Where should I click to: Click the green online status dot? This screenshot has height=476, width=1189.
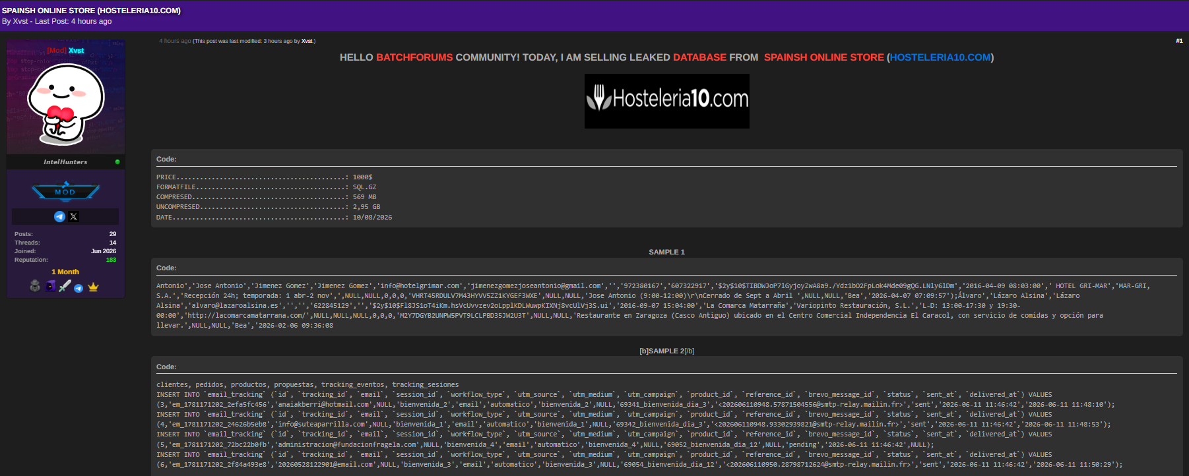coord(117,162)
